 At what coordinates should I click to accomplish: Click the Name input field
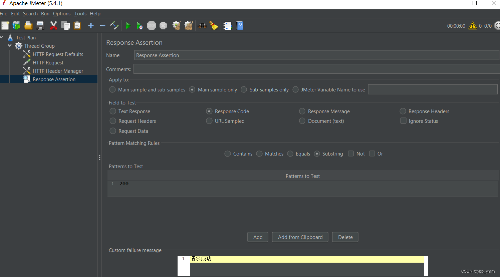click(316, 55)
